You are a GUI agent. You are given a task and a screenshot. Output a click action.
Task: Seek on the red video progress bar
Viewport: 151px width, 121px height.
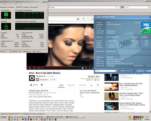tap(60, 67)
